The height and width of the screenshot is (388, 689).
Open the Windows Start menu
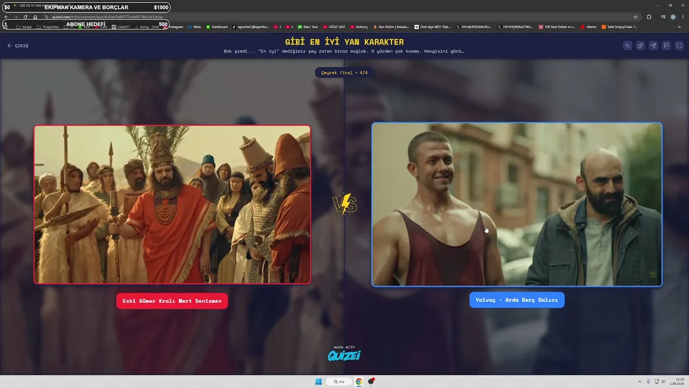coord(319,382)
